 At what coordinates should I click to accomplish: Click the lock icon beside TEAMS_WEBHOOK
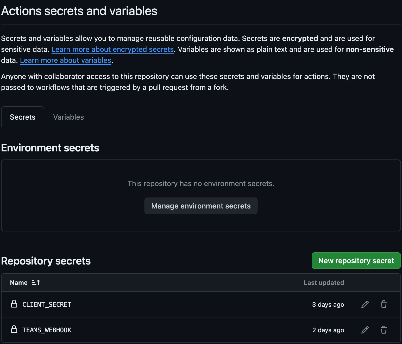pos(14,329)
